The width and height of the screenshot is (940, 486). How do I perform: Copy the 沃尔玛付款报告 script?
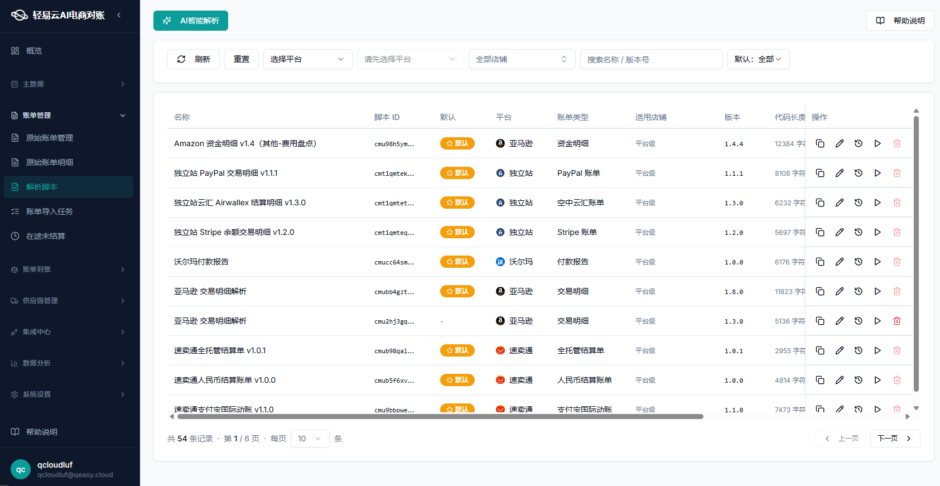coord(820,262)
